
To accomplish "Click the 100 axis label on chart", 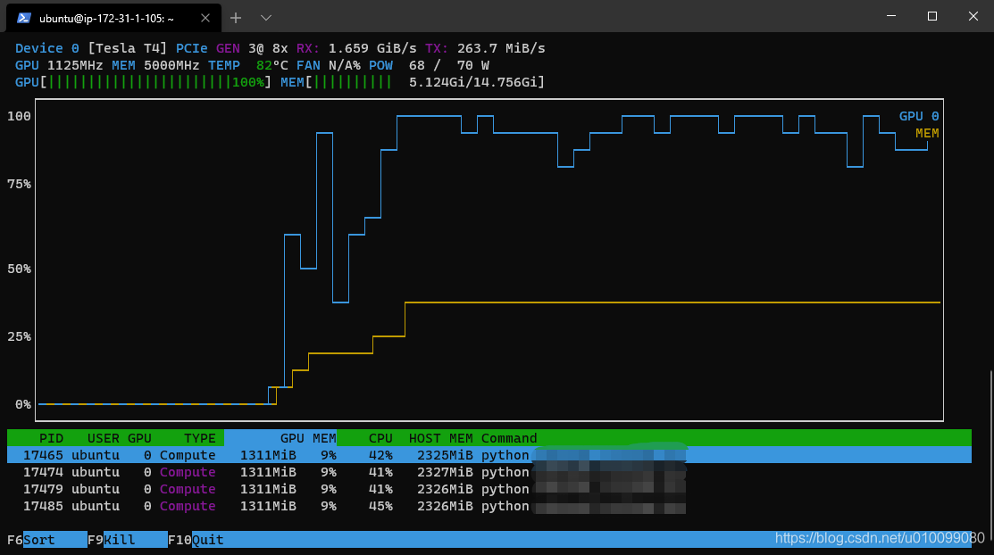I will 19,116.
